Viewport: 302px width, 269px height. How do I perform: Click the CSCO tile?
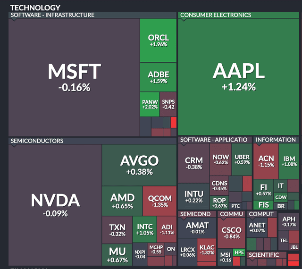pos(231,233)
